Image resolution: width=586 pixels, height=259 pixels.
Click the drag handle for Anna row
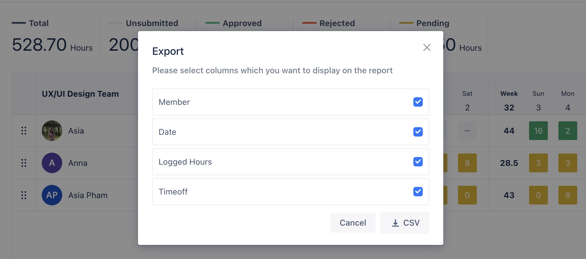tap(24, 163)
